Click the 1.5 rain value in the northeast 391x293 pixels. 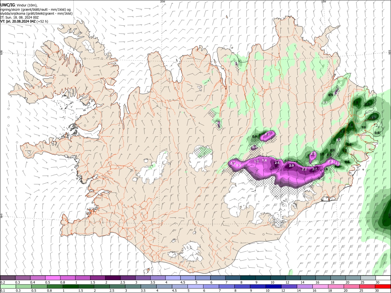click(x=356, y=103)
